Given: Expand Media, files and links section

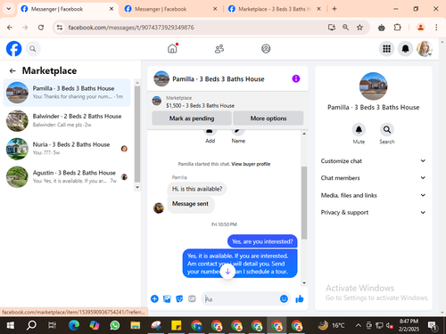Looking at the screenshot, I should coord(373,195).
